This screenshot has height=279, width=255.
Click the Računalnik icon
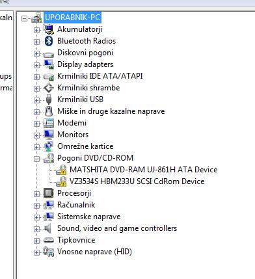pyautogui.click(x=49, y=205)
